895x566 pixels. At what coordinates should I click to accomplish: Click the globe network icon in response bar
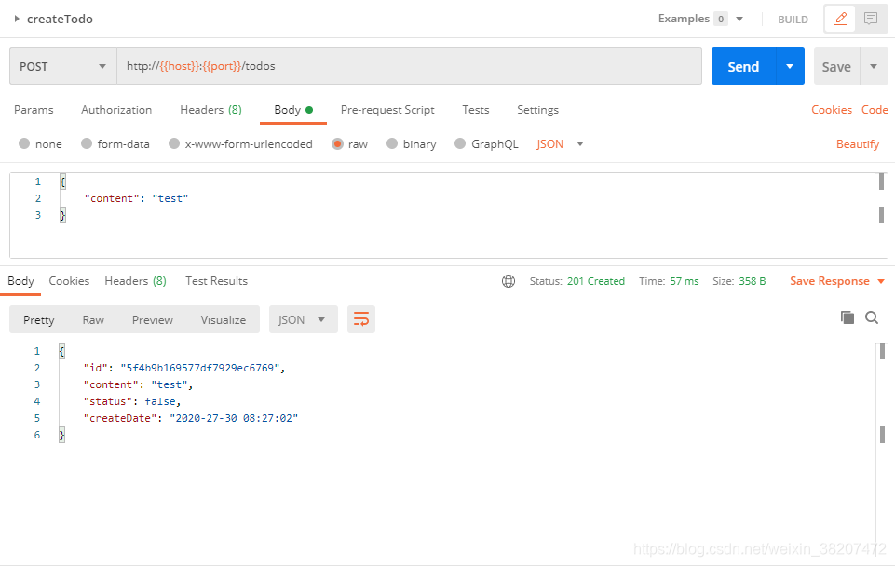click(509, 280)
